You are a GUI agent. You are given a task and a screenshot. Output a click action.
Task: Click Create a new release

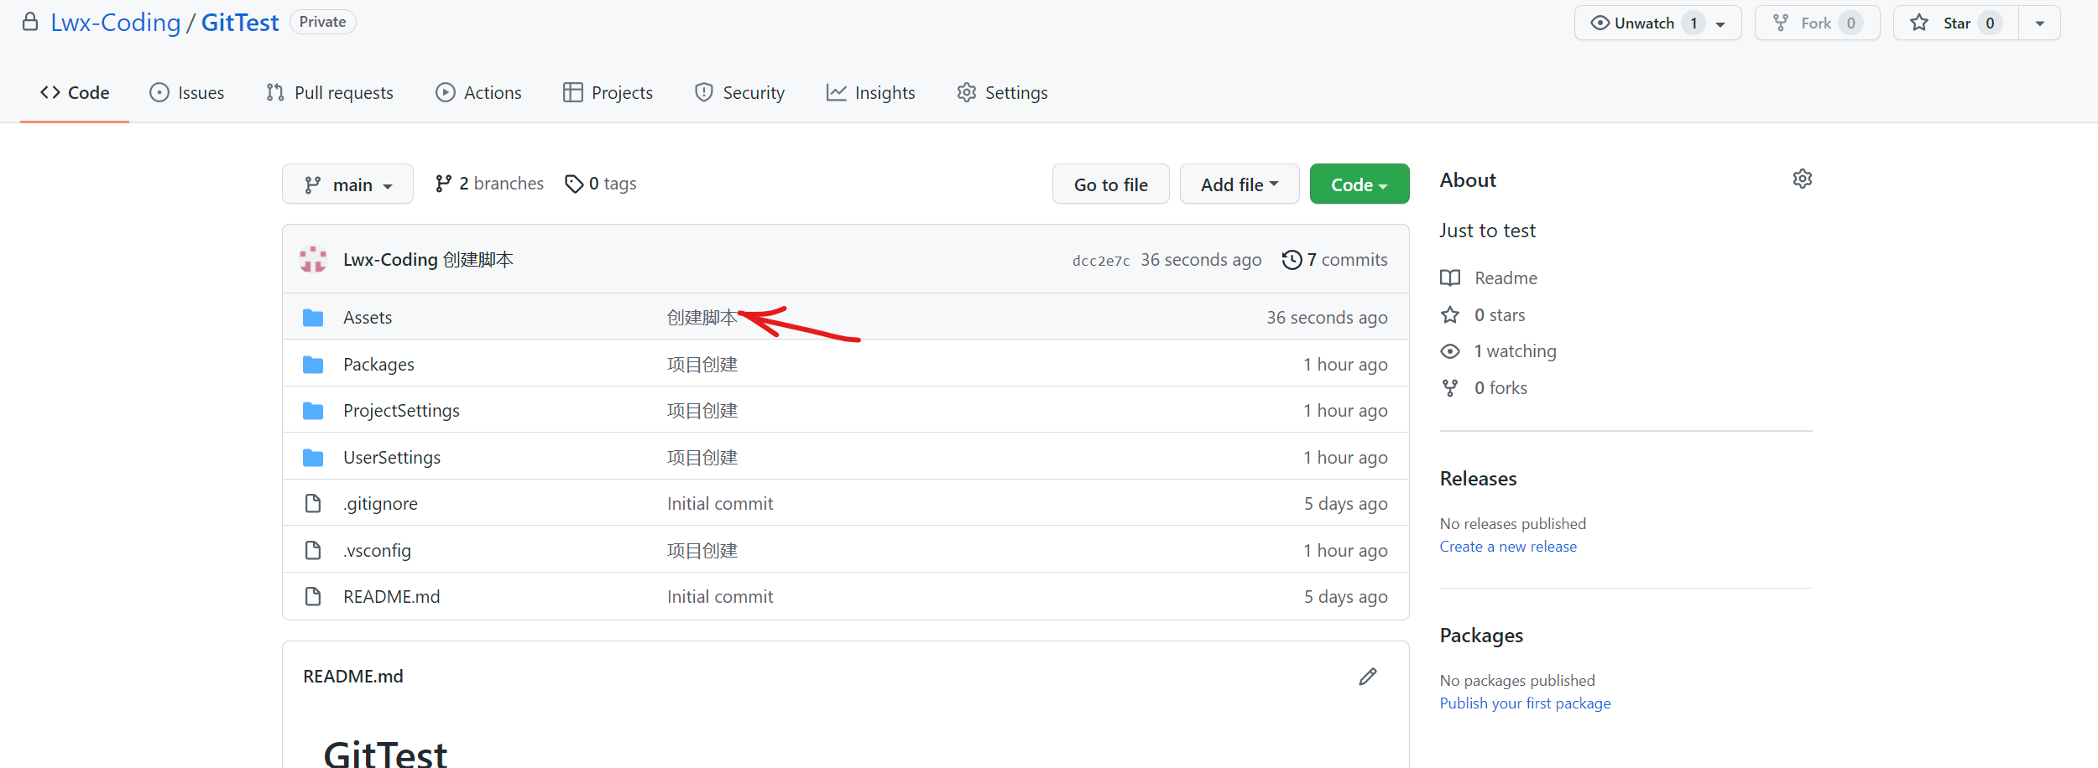[x=1508, y=547]
